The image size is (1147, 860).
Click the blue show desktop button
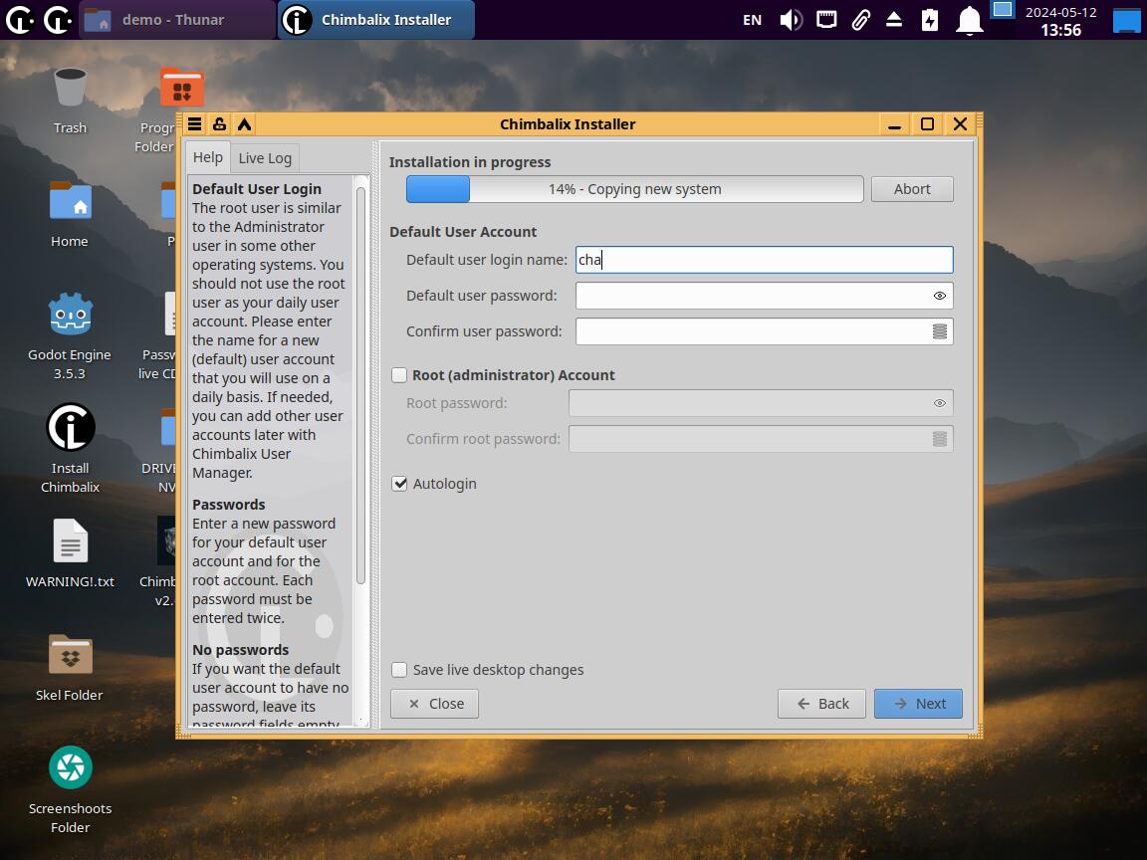pyautogui.click(x=1127, y=20)
